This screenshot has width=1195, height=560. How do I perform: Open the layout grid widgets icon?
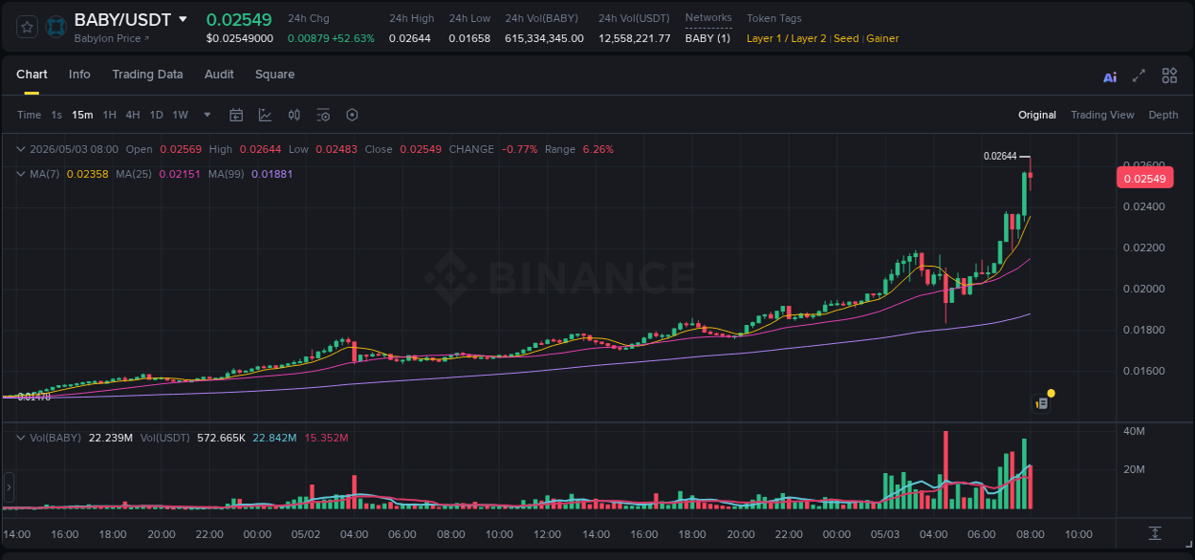point(1169,75)
